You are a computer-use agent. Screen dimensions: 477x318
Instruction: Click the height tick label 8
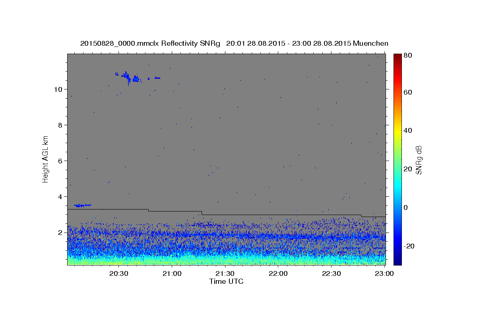(x=61, y=125)
